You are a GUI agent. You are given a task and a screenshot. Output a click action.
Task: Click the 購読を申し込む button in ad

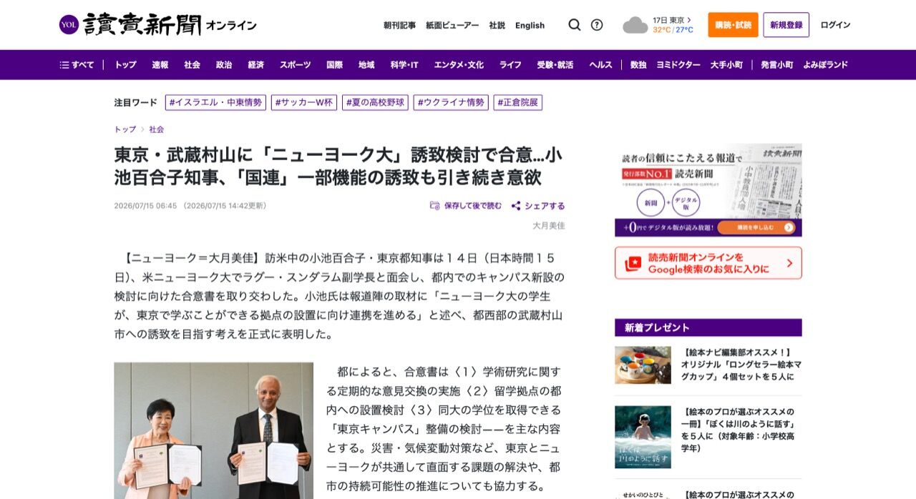[x=756, y=227]
